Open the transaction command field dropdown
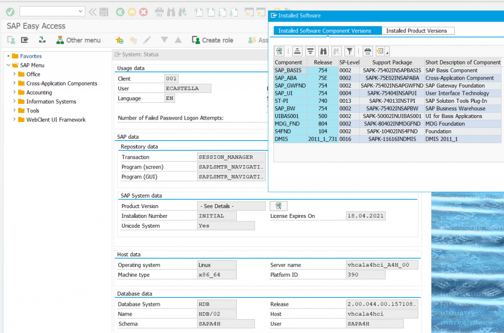The image size is (504, 333). 80,11
